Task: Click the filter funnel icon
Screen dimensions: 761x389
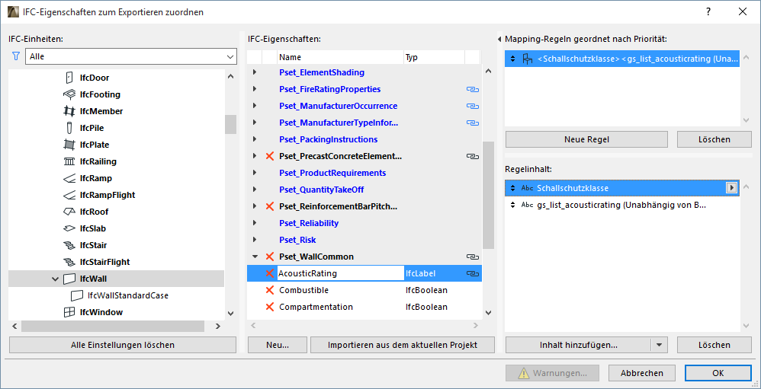Action: pos(15,56)
